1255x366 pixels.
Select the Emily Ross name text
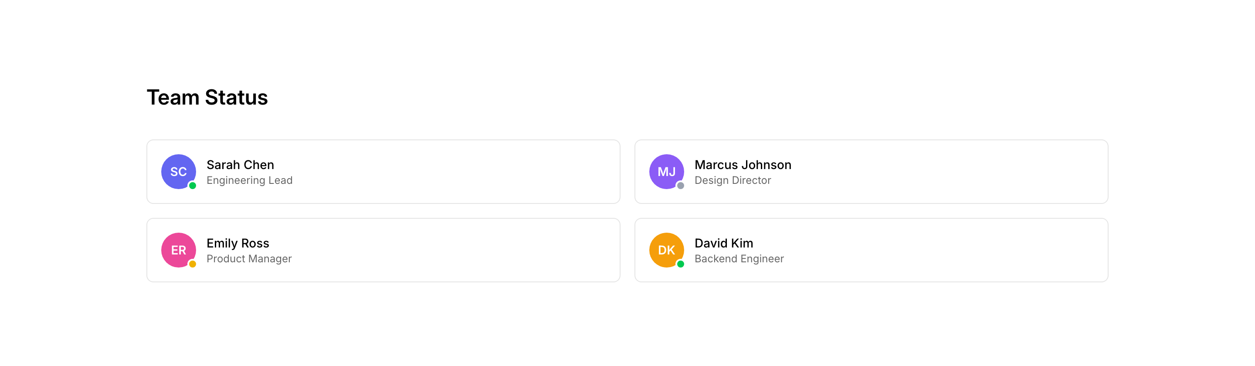(x=238, y=243)
